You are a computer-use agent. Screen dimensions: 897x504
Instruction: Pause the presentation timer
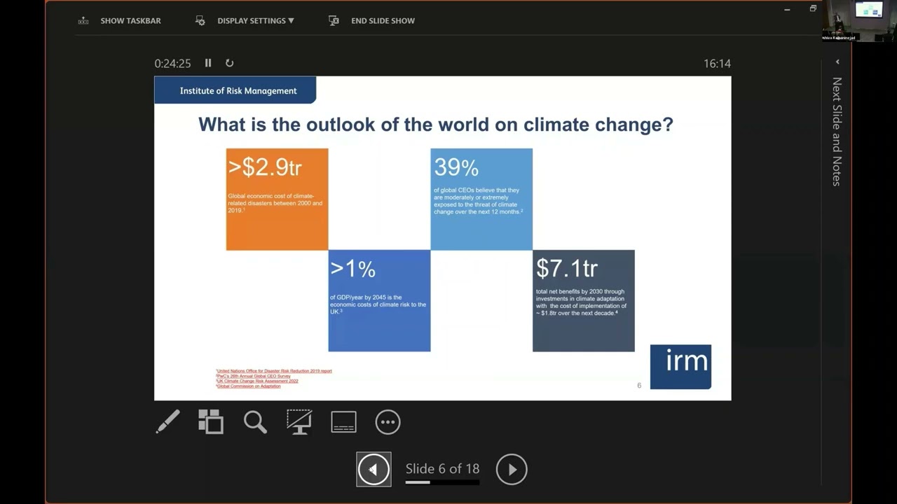(208, 63)
